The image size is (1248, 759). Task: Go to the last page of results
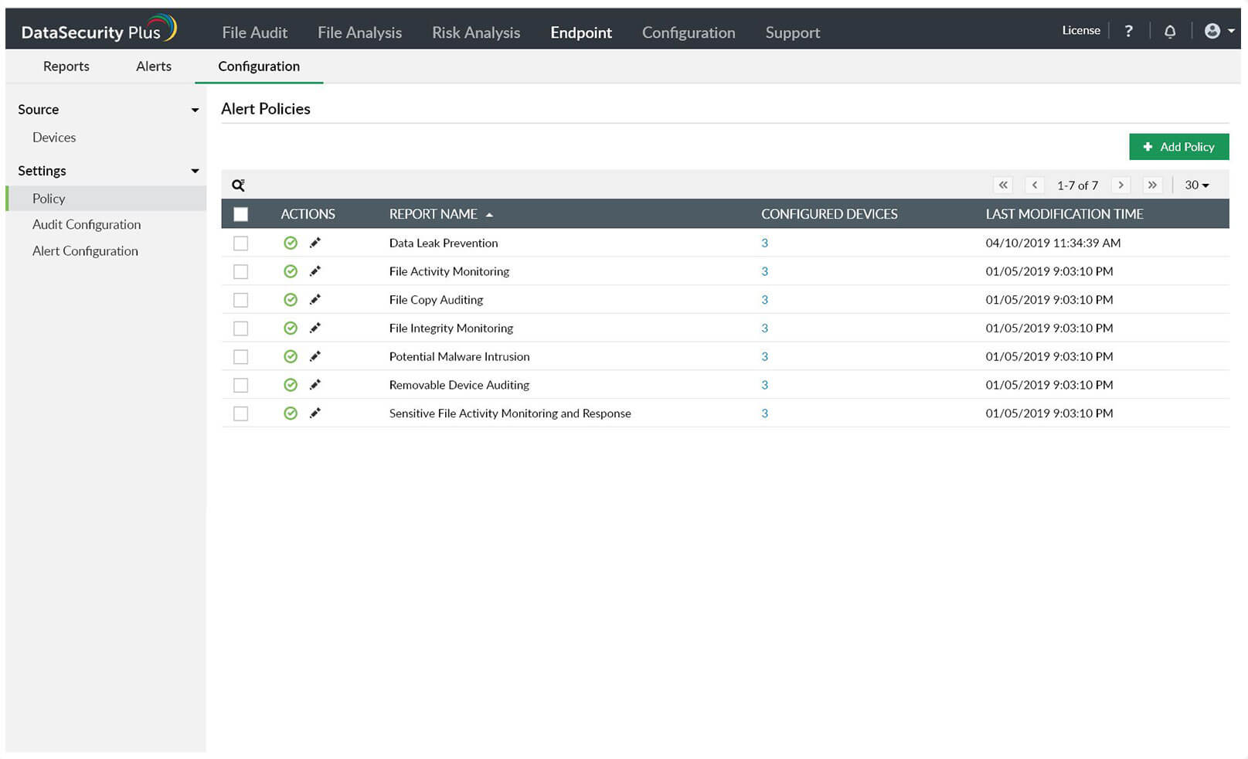coord(1152,185)
